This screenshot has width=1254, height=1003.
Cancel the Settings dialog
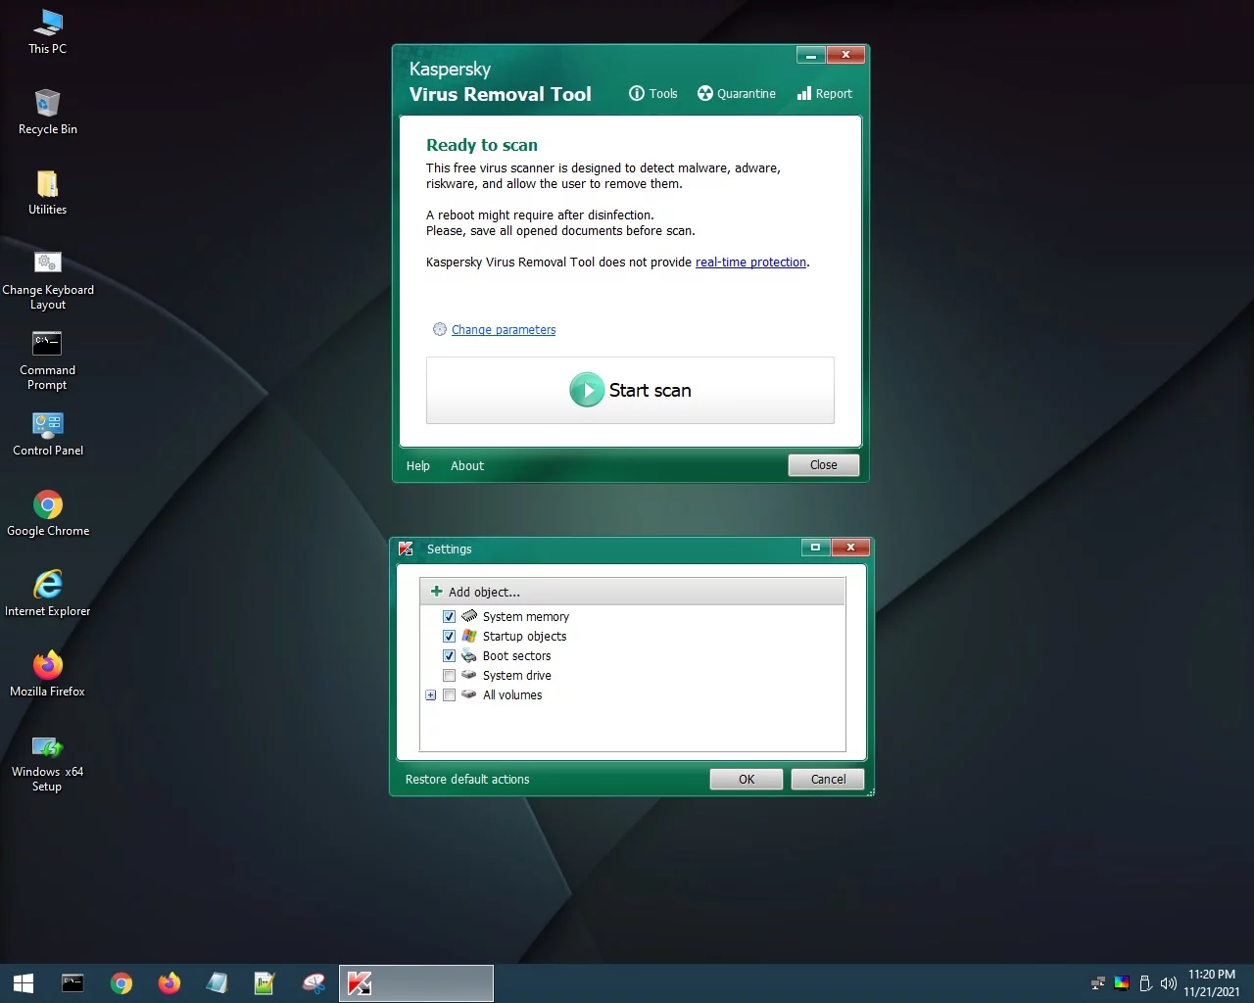[x=828, y=780]
